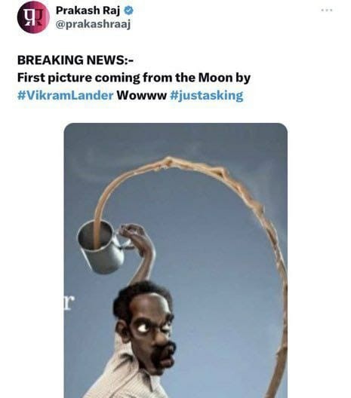
Task: Click the partial letter r on image edge
Action: click(69, 303)
